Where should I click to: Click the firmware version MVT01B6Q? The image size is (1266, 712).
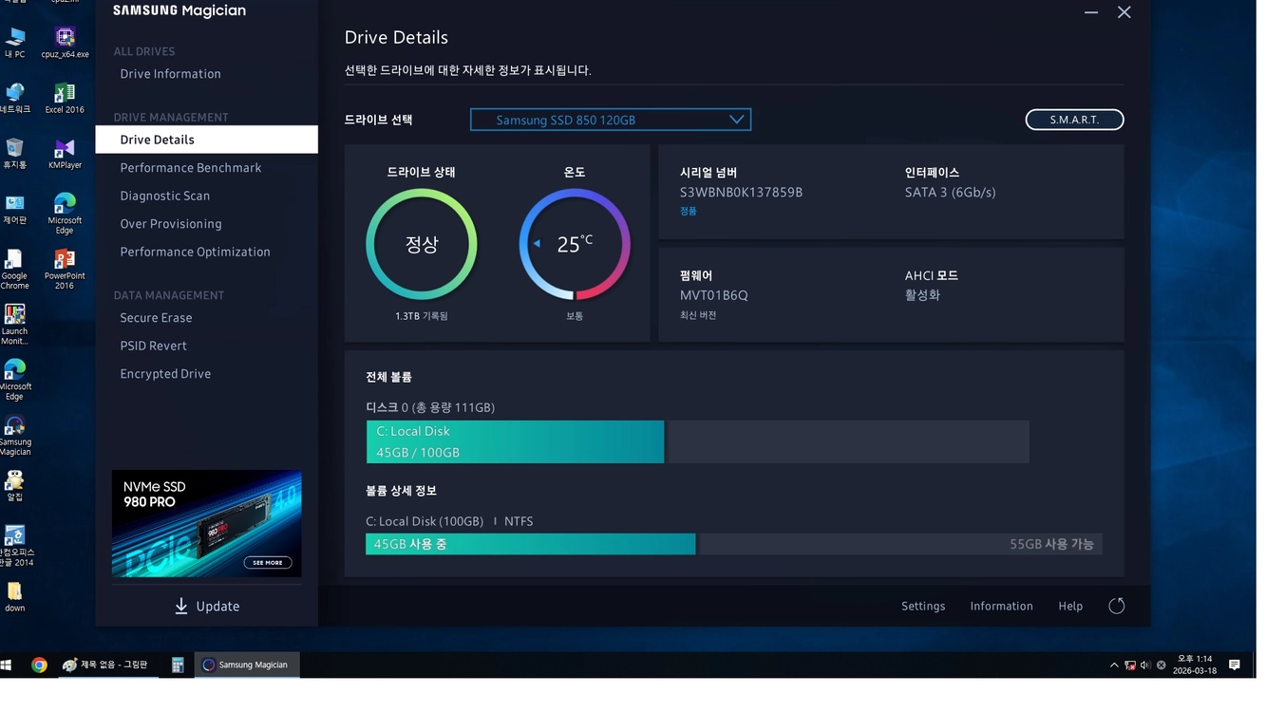pos(714,295)
